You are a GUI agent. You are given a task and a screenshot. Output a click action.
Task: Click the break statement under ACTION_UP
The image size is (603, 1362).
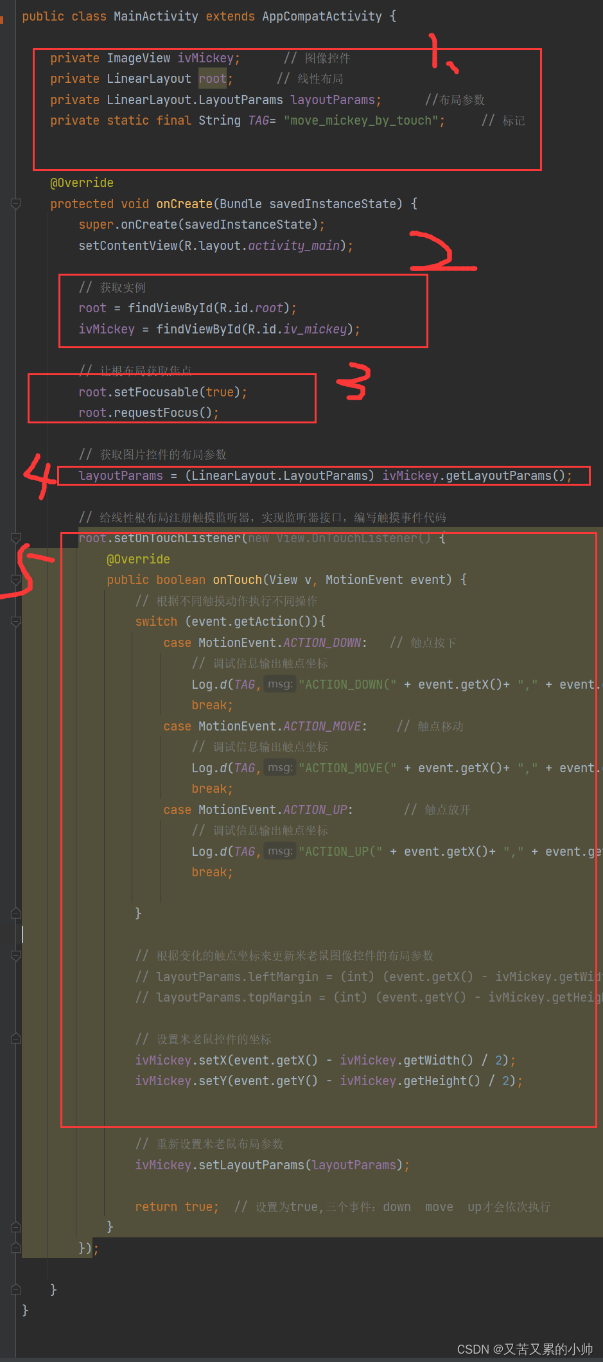pos(212,872)
